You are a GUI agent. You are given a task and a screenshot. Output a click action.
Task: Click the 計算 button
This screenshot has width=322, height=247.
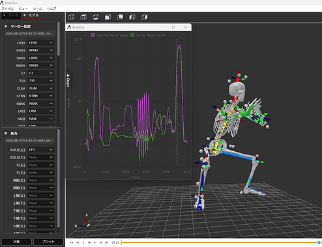click(16, 242)
